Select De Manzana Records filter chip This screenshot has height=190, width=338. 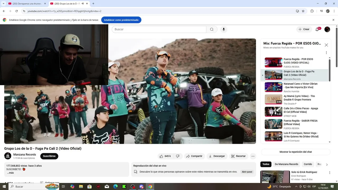click(x=287, y=164)
